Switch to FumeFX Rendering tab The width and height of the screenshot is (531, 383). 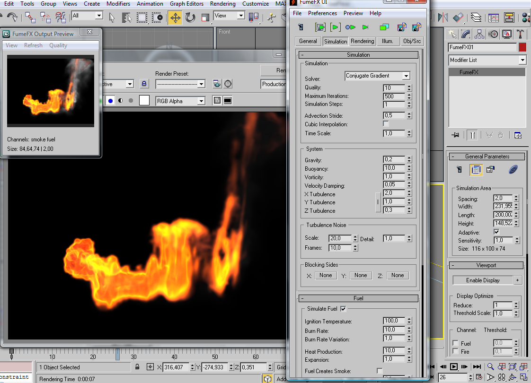pyautogui.click(x=363, y=41)
